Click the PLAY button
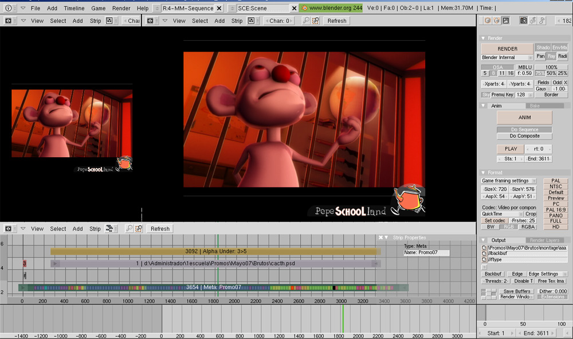 coord(511,149)
